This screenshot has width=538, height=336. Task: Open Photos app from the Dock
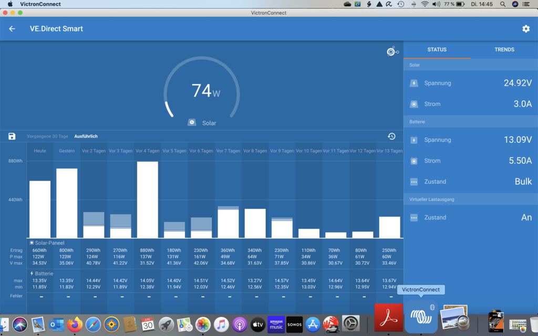[203, 324]
